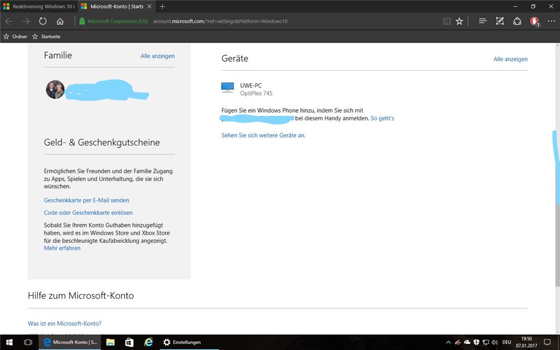Open File Explorer from the taskbar
Screen dimensions: 560x350
pos(110,342)
